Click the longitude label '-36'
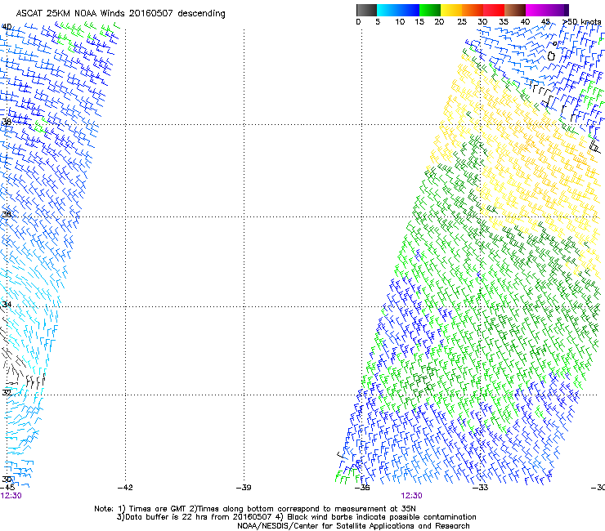 click(362, 488)
